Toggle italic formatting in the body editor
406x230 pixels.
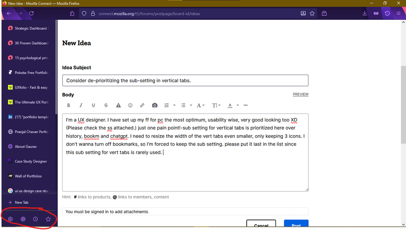tap(81, 105)
